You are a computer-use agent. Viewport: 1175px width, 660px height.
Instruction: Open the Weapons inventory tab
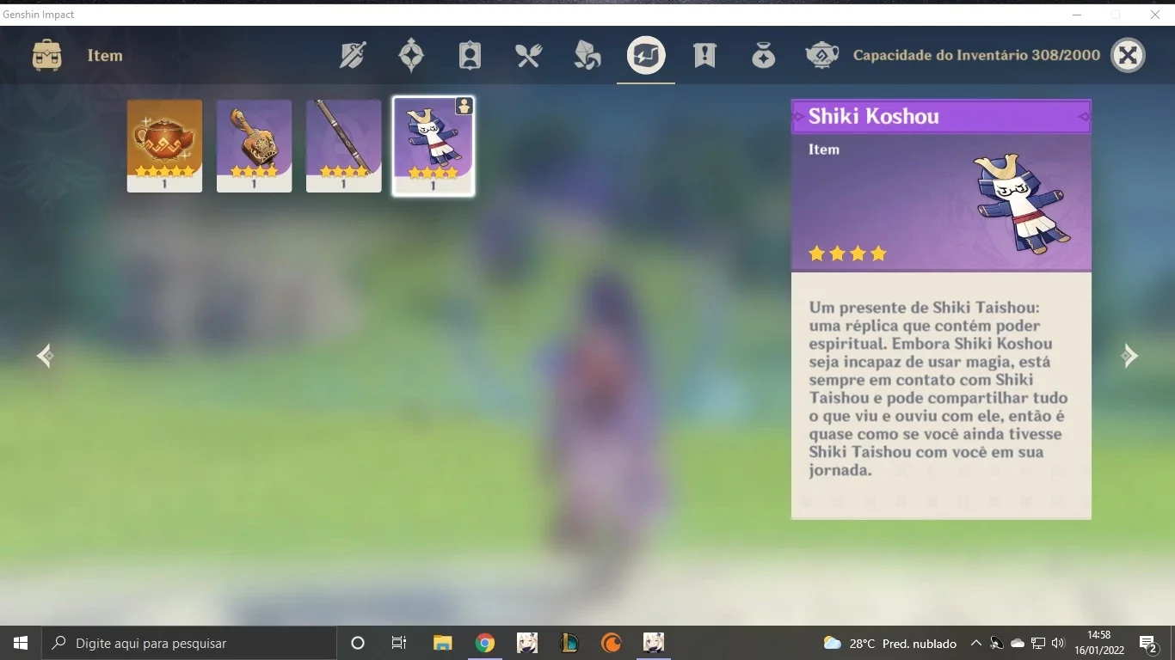353,56
